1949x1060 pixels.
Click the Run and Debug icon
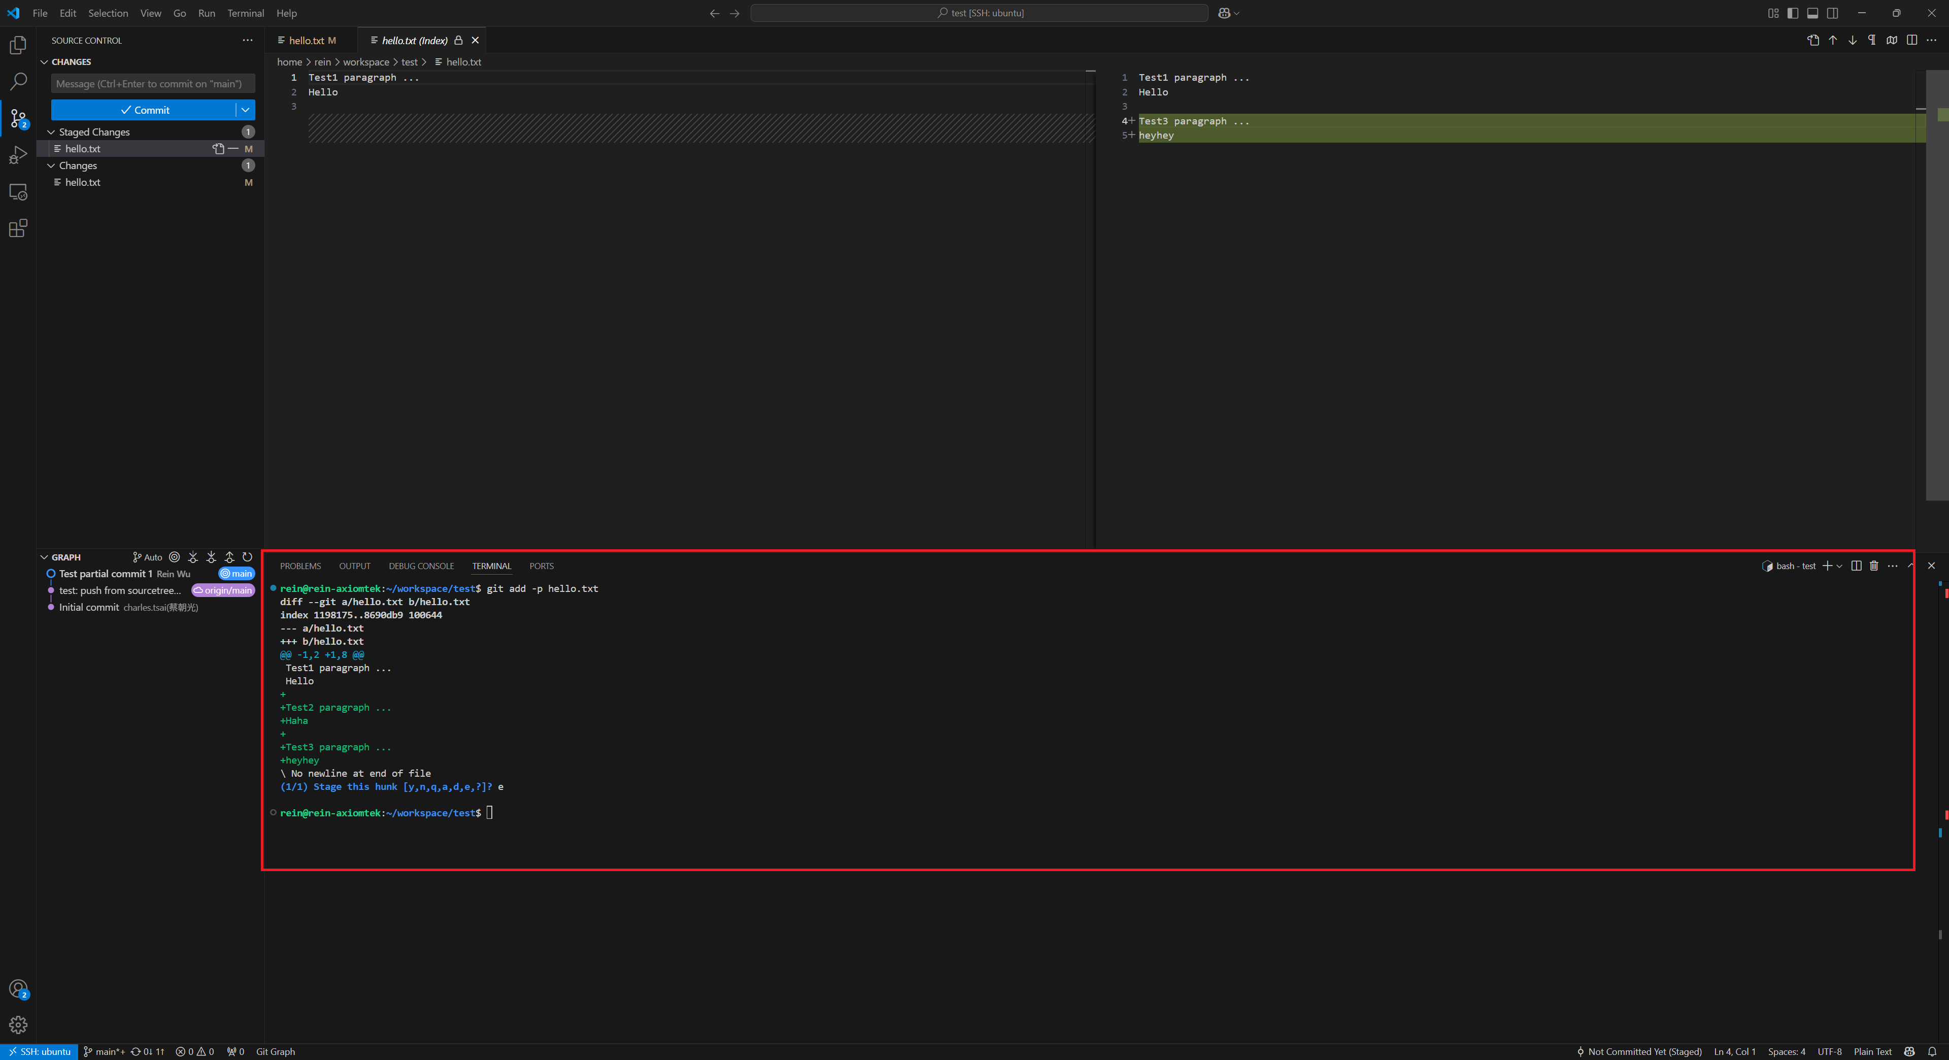pos(18,155)
